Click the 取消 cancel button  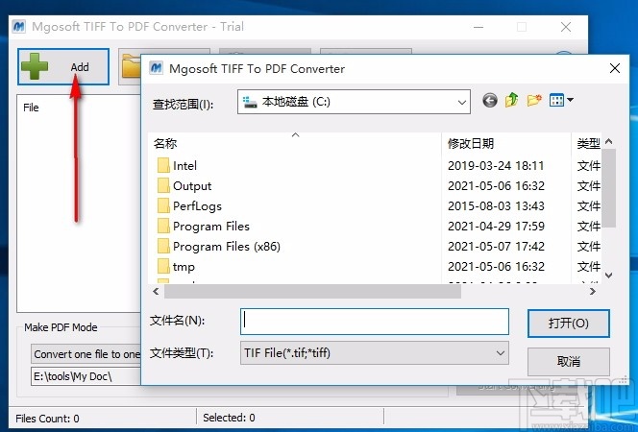click(x=569, y=361)
